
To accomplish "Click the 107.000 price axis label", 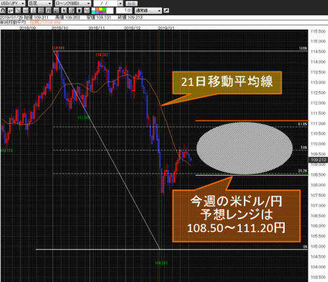I will tap(318, 205).
